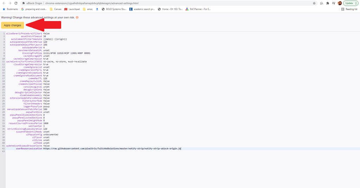Place cursor on userResourcesLocation URL line

[x=112, y=149]
